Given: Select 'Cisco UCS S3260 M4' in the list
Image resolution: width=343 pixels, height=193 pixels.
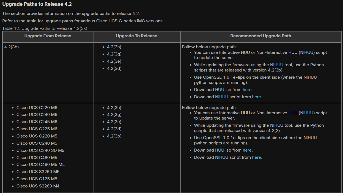Looking at the screenshot, I should pos(38,186).
